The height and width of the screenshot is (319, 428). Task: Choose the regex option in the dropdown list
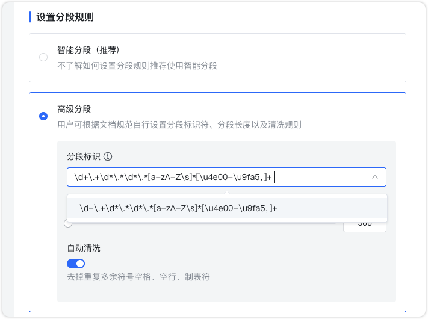point(178,208)
